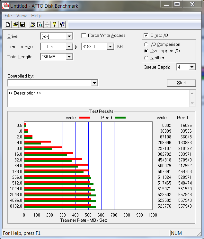204x239 pixels.
Task: Expand the Queue Depth dropdown
Action: tap(192, 67)
